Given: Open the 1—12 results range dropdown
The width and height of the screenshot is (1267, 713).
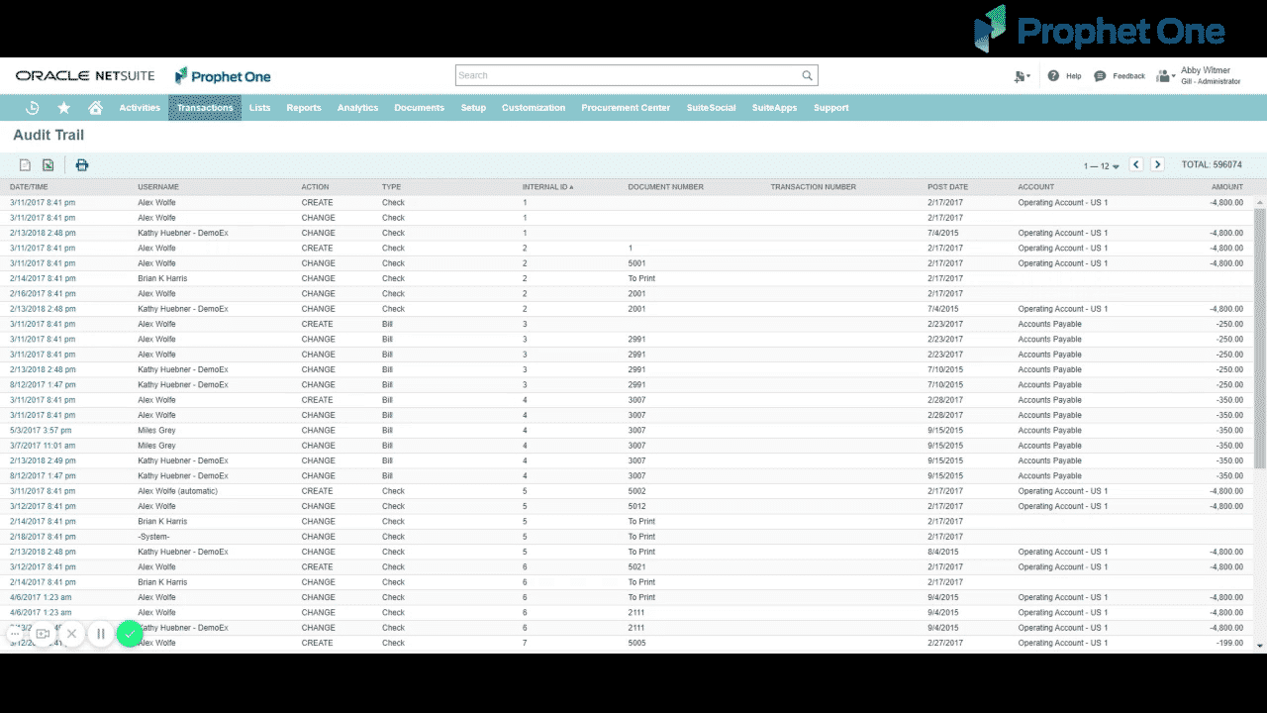Looking at the screenshot, I should pyautogui.click(x=1101, y=165).
